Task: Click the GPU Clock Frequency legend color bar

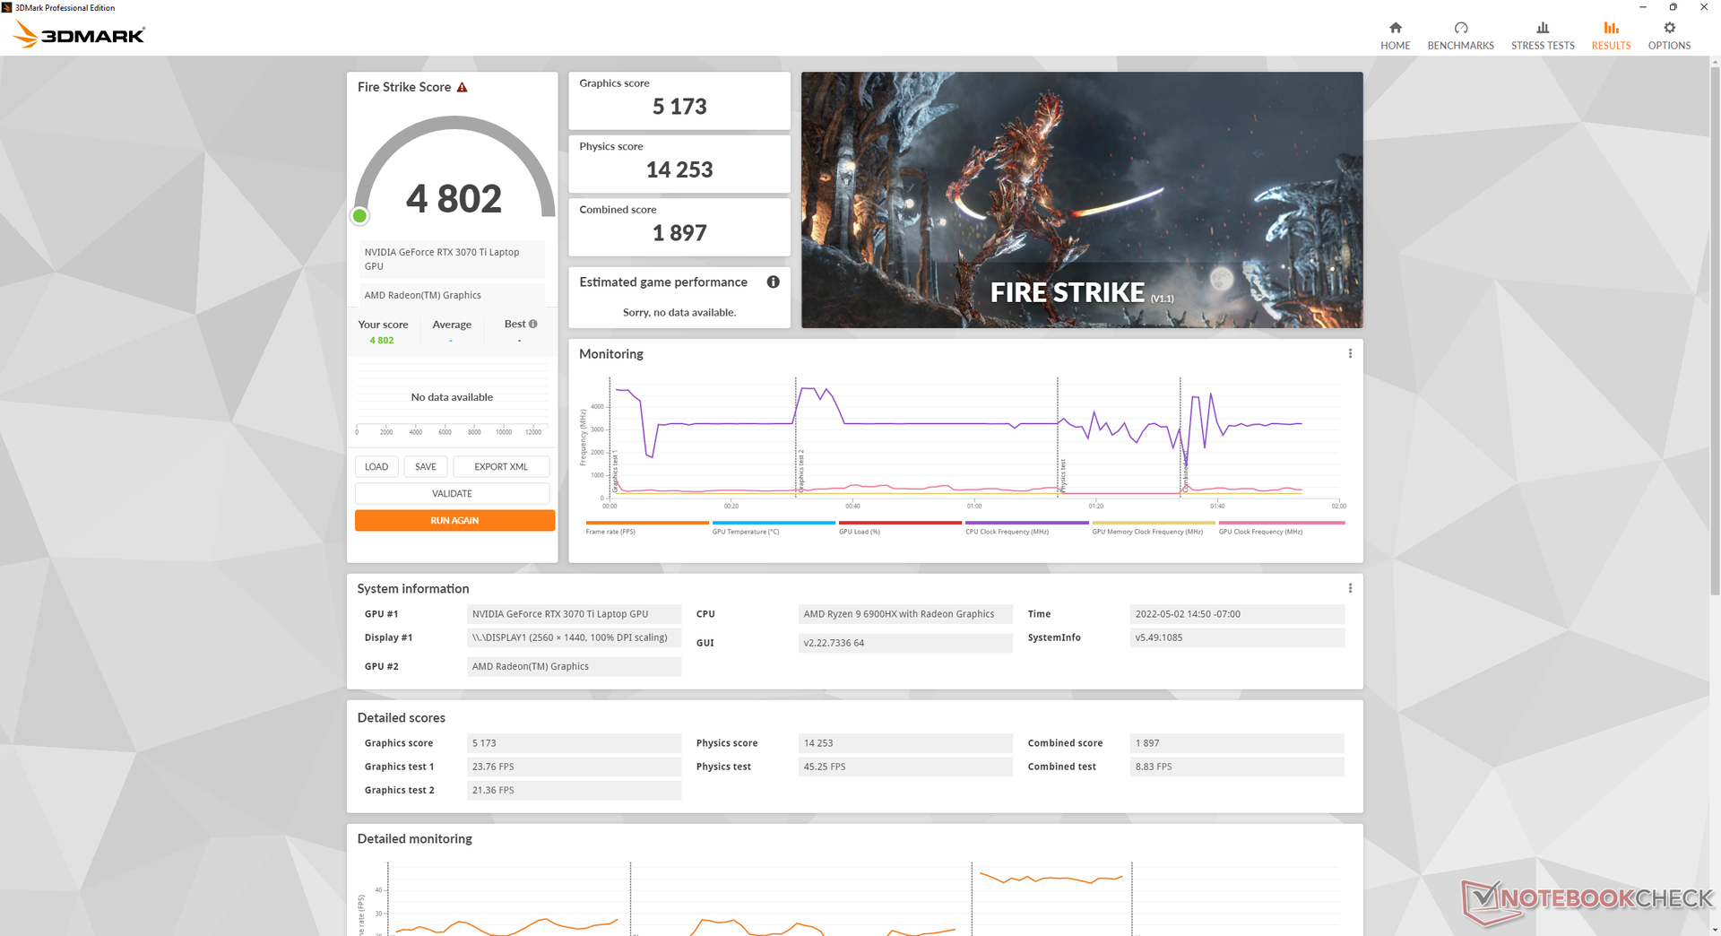Action: [1282, 523]
